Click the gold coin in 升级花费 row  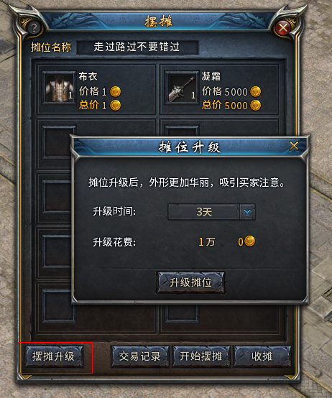click(250, 241)
